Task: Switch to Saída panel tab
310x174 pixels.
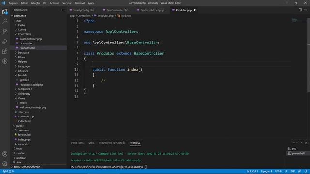Action: pos(92,143)
